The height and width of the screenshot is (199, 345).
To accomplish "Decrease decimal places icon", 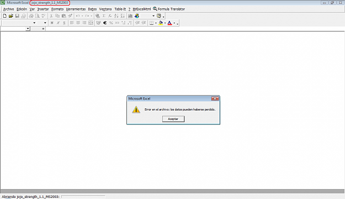I will click(130, 23).
